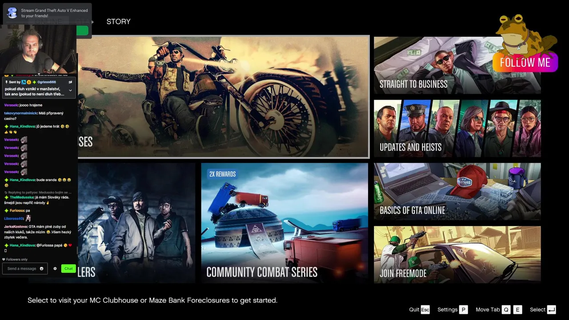Screen dimensions: 569x320
Task: Open the Basics of GTA Online tile
Action: tap(457, 192)
